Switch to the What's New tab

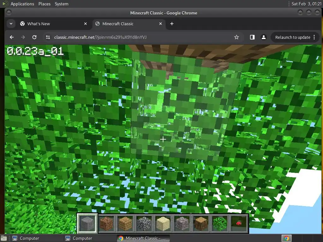[x=54, y=24]
